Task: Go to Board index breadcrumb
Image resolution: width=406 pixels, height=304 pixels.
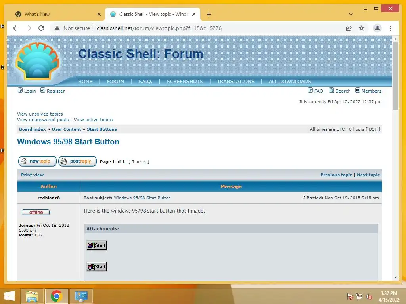Action: 33,129
